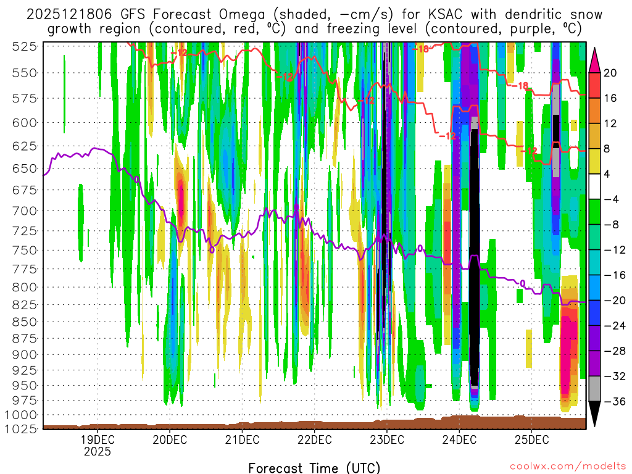
Task: Click the 575 pressure level label
Action: (25, 98)
